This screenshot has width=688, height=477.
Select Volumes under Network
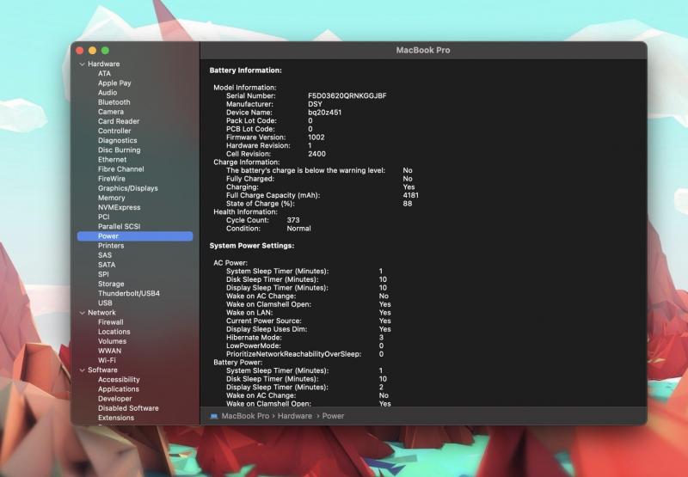(112, 341)
